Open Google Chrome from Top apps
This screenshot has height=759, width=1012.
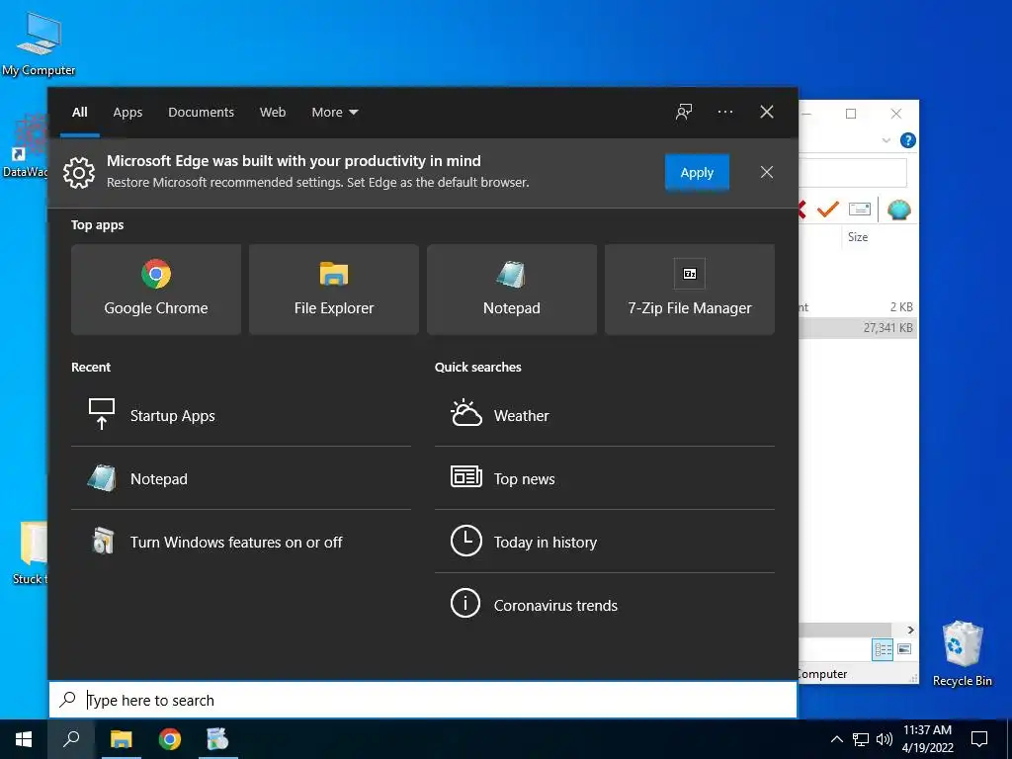156,290
